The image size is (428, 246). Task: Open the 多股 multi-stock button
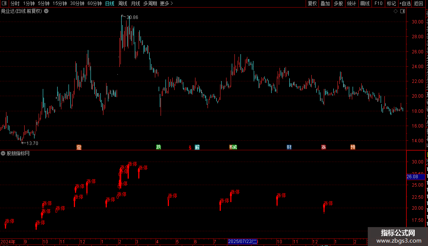(x=339, y=3)
